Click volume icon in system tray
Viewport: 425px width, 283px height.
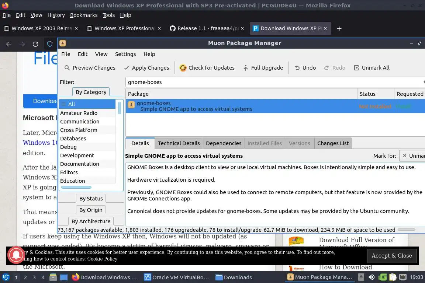point(372,277)
